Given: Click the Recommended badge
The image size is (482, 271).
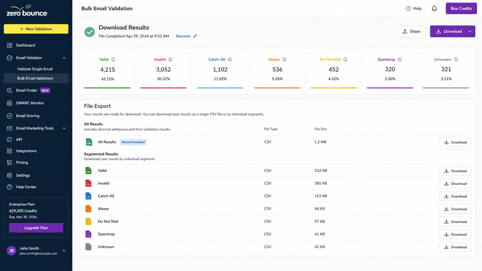Looking at the screenshot, I should coord(133,142).
